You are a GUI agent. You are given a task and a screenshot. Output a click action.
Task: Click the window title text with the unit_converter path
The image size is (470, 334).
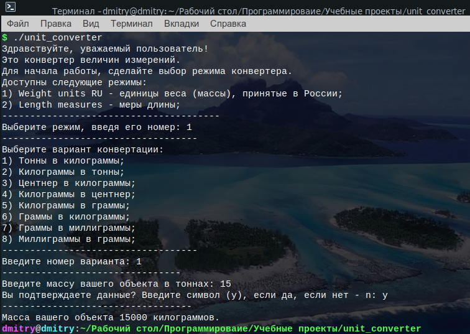259,11
